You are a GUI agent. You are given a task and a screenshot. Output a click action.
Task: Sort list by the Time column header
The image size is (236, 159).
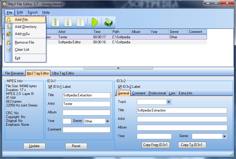point(102,32)
